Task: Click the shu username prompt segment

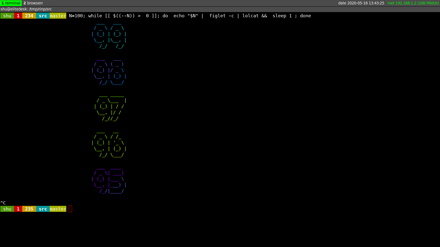Action: [7, 16]
